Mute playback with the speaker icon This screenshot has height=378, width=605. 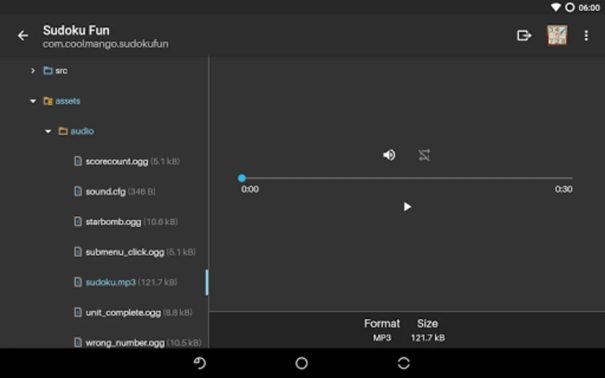pos(389,155)
